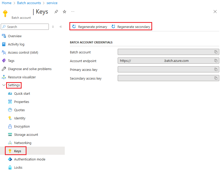This screenshot has width=220, height=172.
Task: Open more options ellipsis in header
Action: pos(73,12)
